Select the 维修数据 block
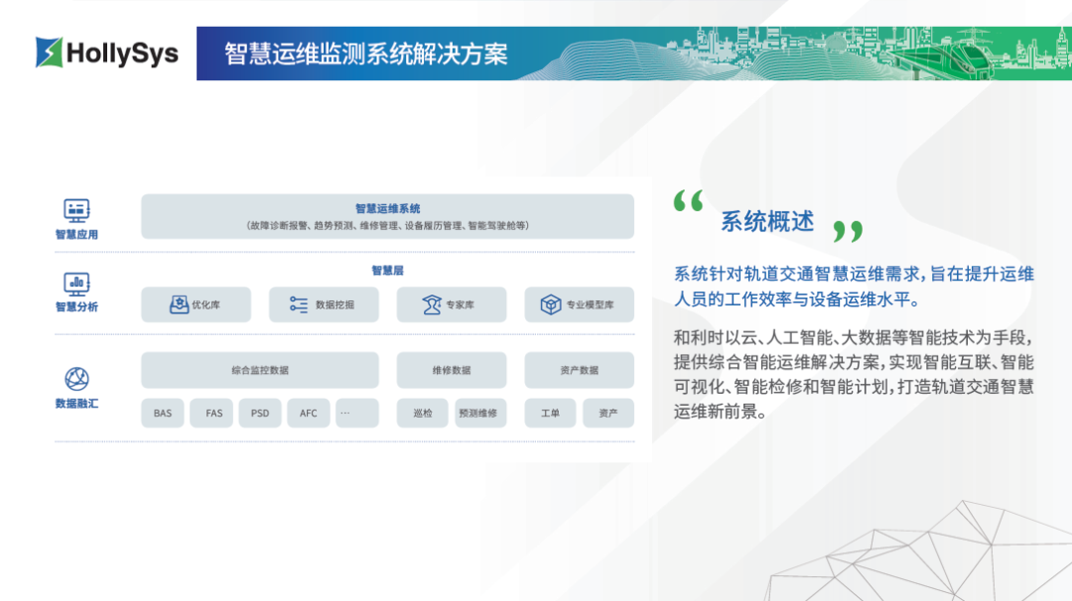The image size is (1072, 601). 452,370
